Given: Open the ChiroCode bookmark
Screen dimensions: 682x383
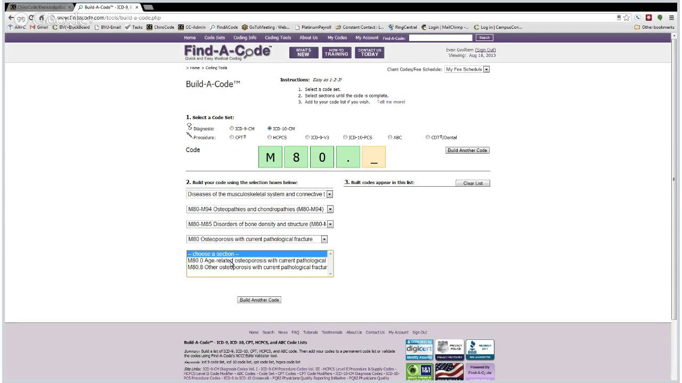Looking at the screenshot, I should click(160, 27).
